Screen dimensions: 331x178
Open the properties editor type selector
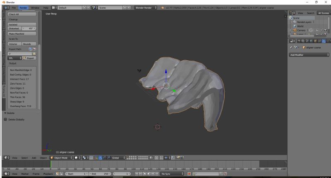tap(292, 41)
